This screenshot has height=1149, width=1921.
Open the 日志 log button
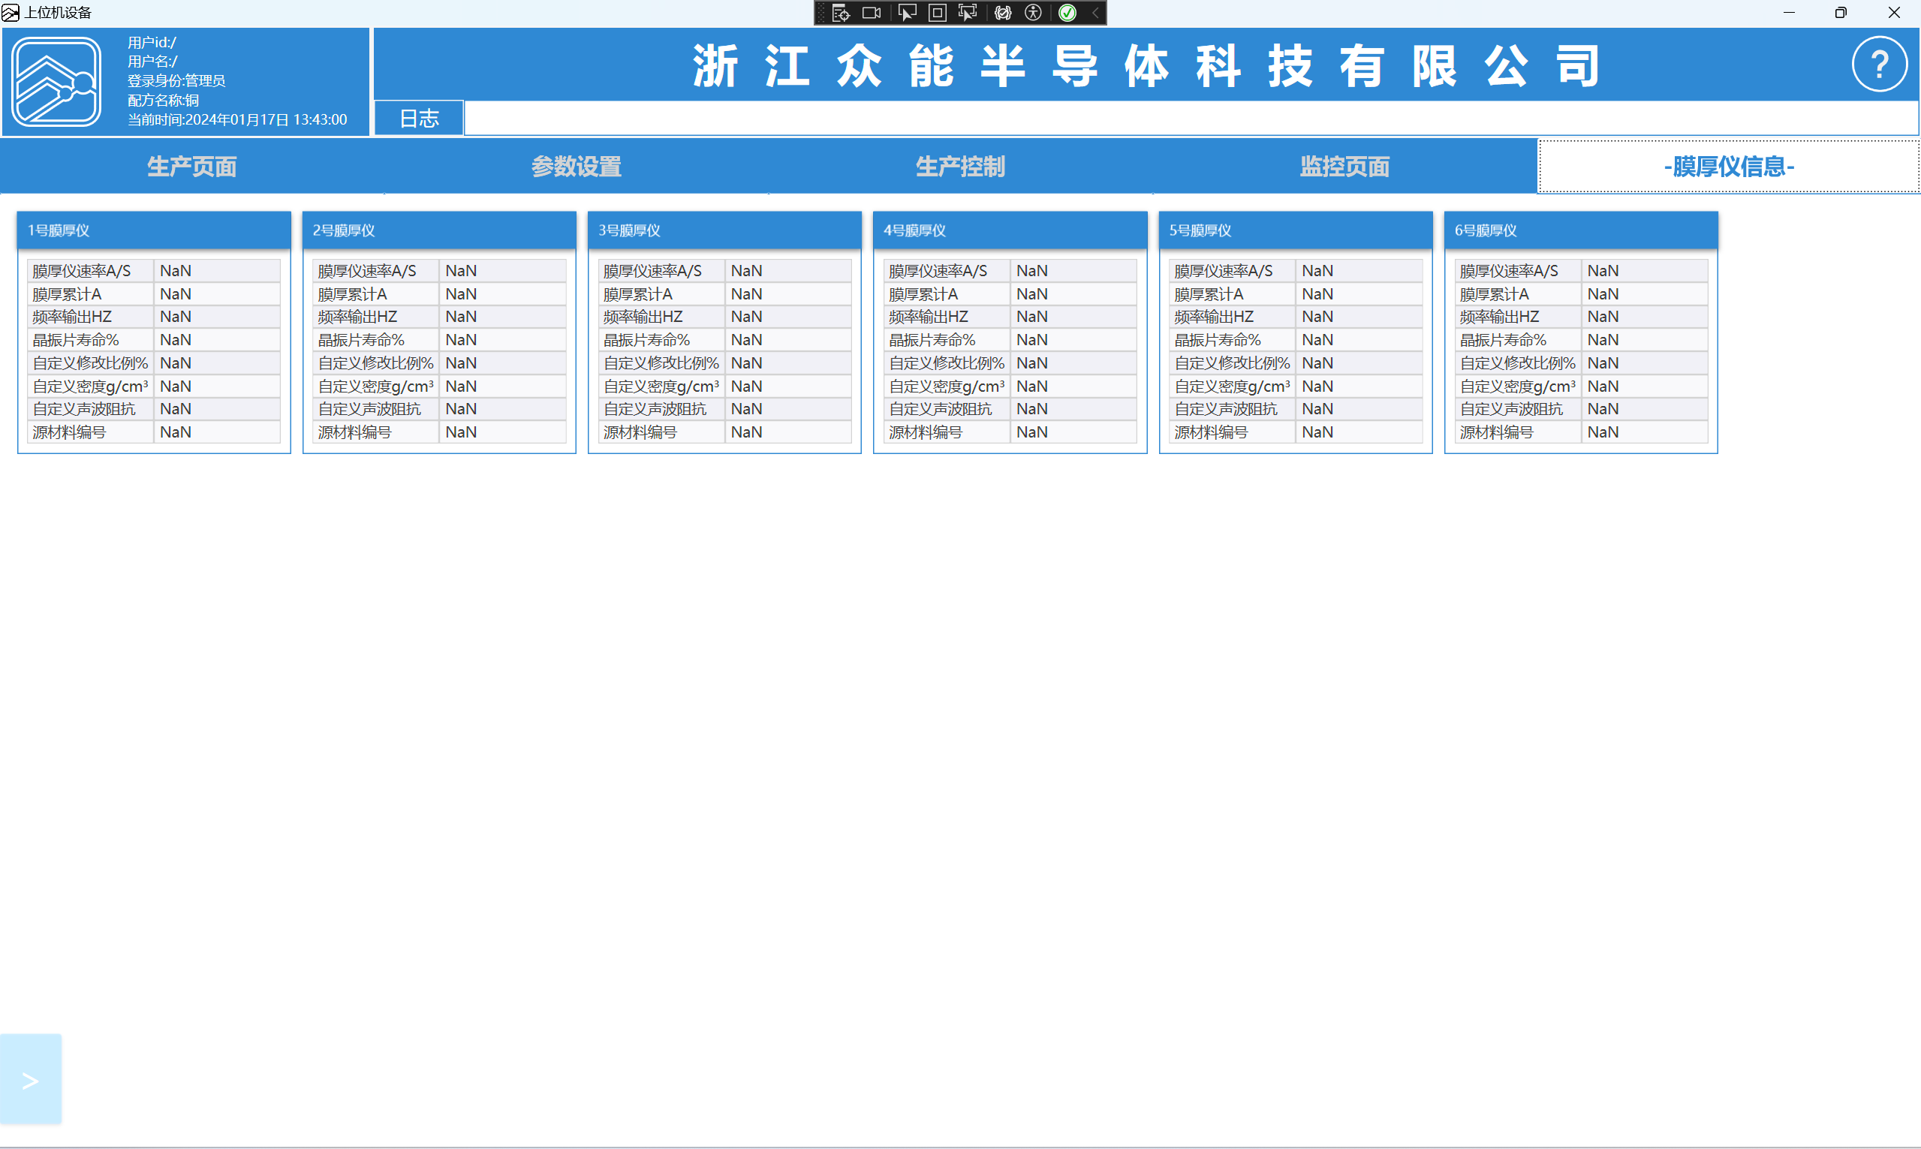click(x=419, y=119)
